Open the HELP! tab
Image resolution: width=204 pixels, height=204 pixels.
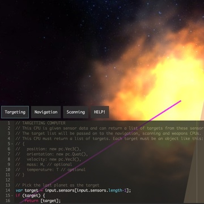click(x=100, y=112)
